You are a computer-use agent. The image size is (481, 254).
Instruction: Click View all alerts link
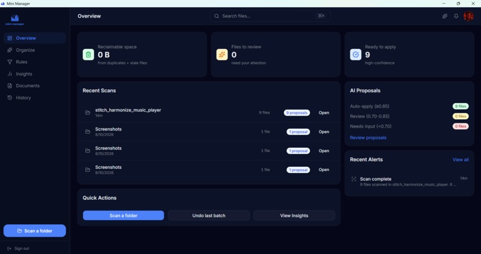[x=461, y=160]
